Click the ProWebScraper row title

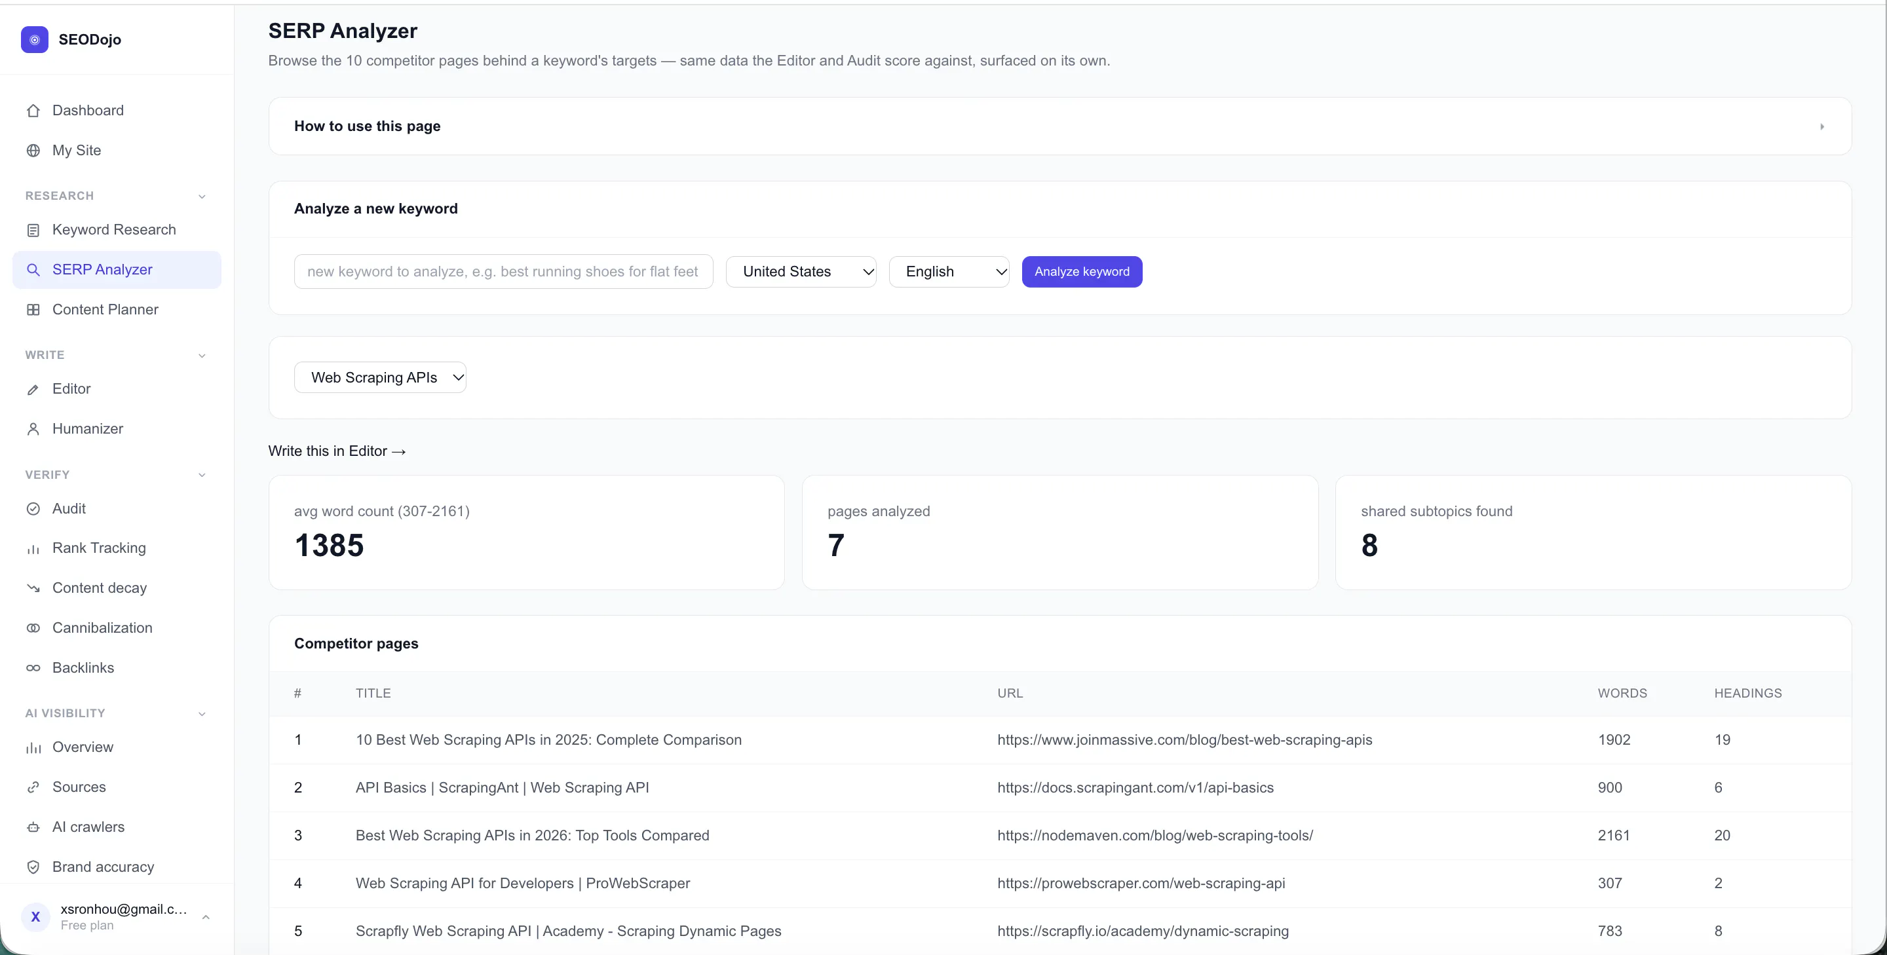pos(522,883)
